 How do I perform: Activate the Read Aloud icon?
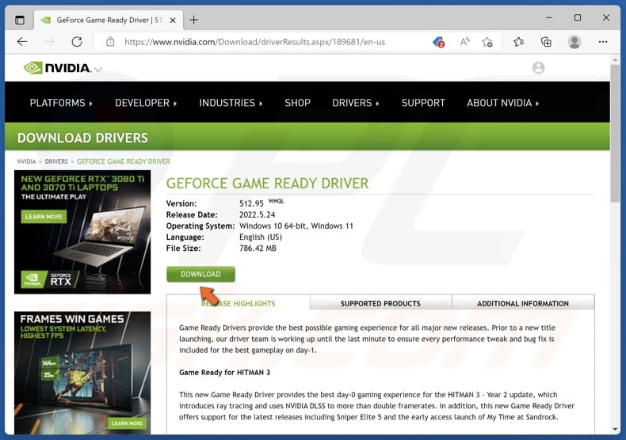(x=464, y=42)
